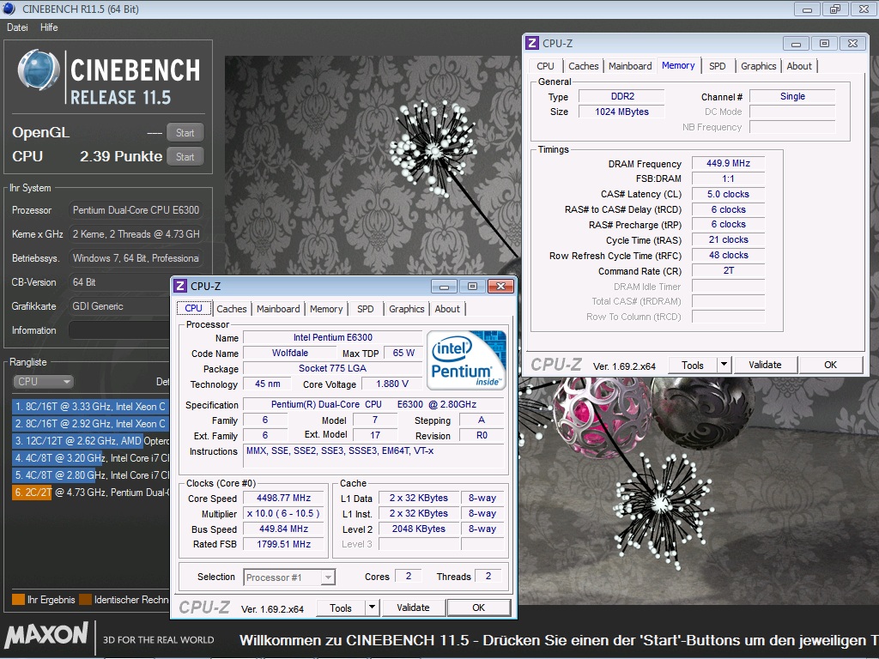Restore down the Cinebench main window
The width and height of the screenshot is (879, 659).
tap(835, 9)
